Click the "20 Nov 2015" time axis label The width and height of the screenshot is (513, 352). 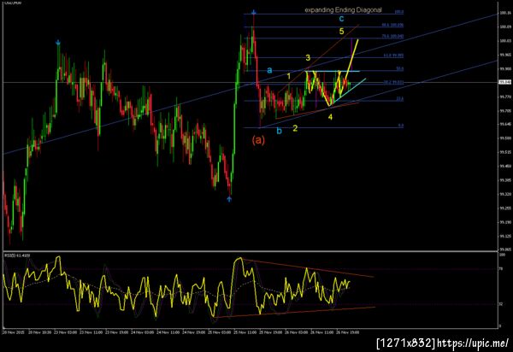pyautogui.click(x=13, y=332)
